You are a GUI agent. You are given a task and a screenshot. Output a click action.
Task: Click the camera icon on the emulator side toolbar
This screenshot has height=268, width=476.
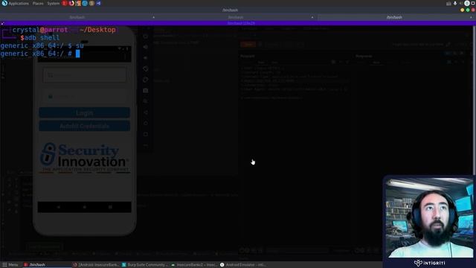(146, 91)
